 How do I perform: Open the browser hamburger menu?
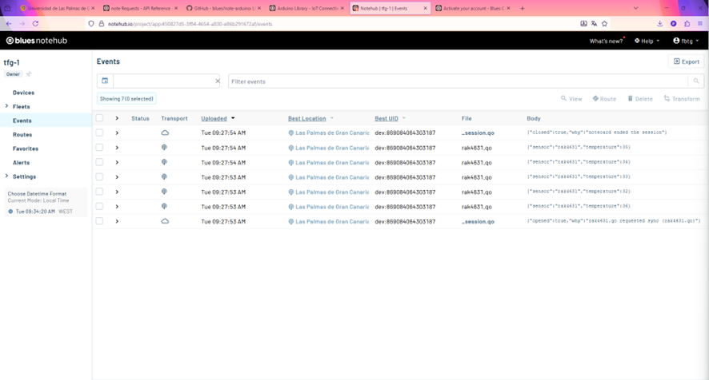(700, 23)
